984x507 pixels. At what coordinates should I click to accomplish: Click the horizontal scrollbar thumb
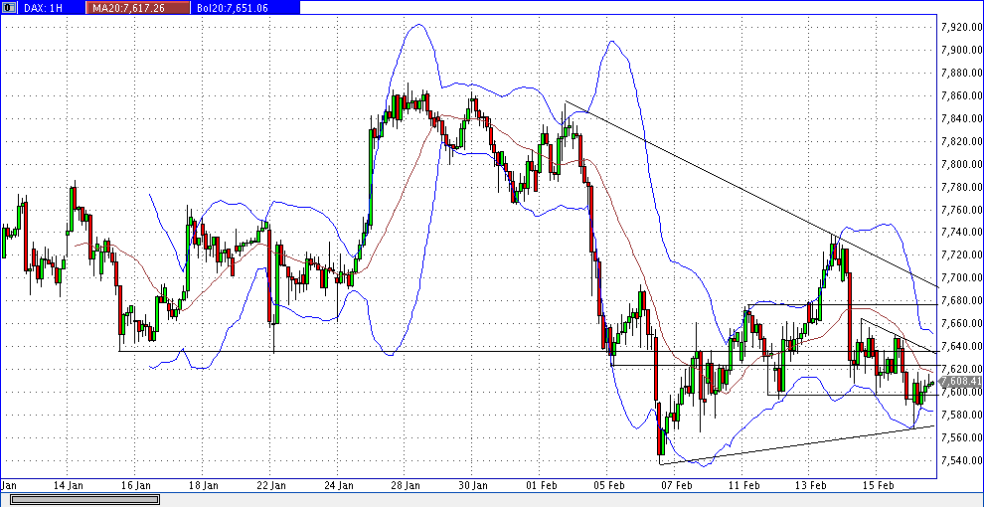(84, 499)
